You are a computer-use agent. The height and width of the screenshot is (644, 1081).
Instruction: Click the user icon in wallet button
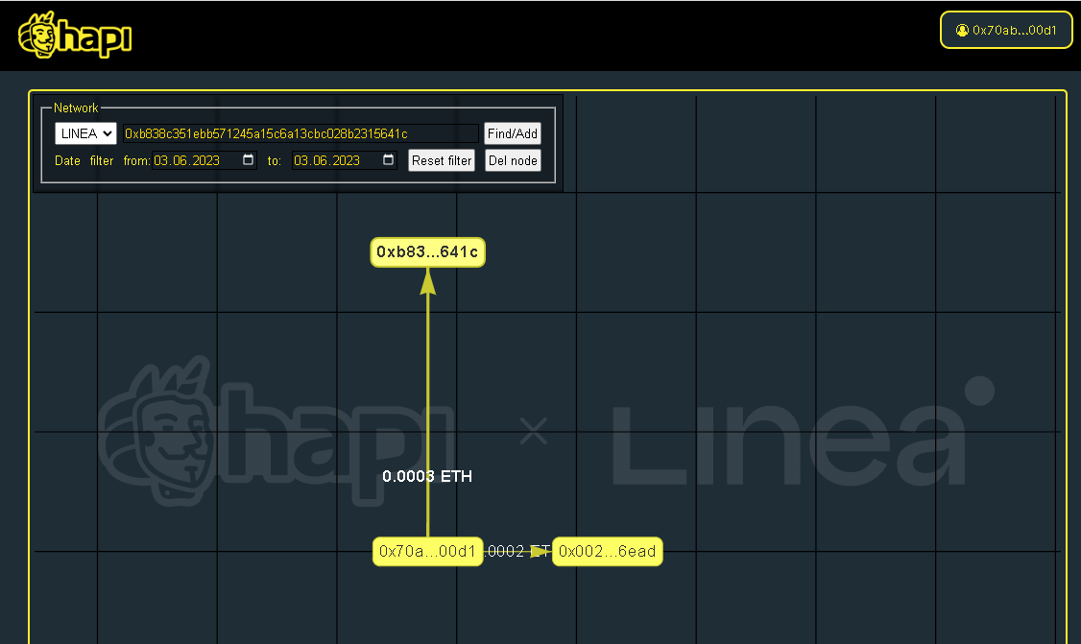click(962, 31)
